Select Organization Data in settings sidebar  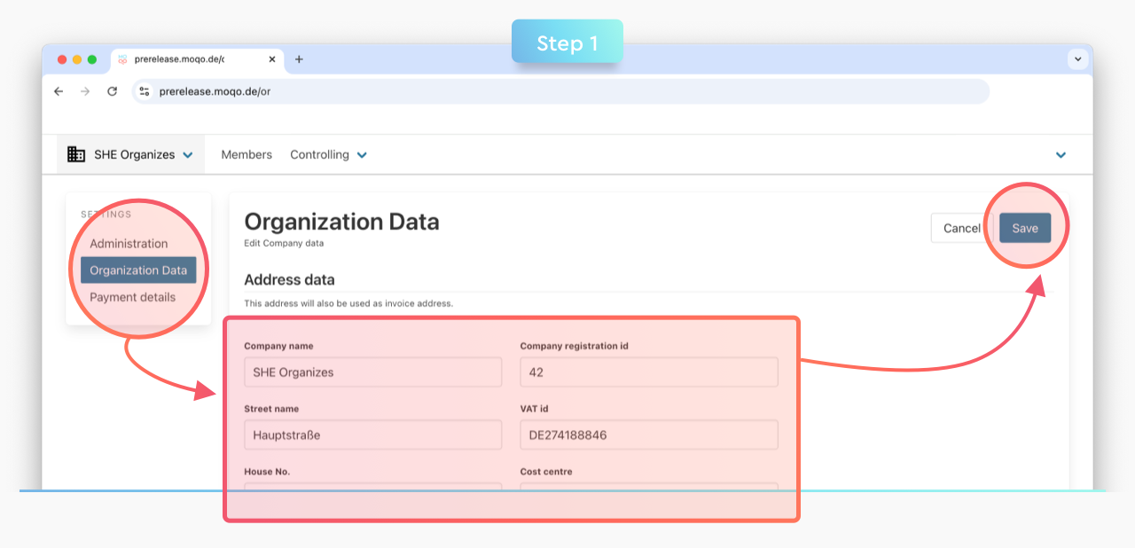click(138, 270)
